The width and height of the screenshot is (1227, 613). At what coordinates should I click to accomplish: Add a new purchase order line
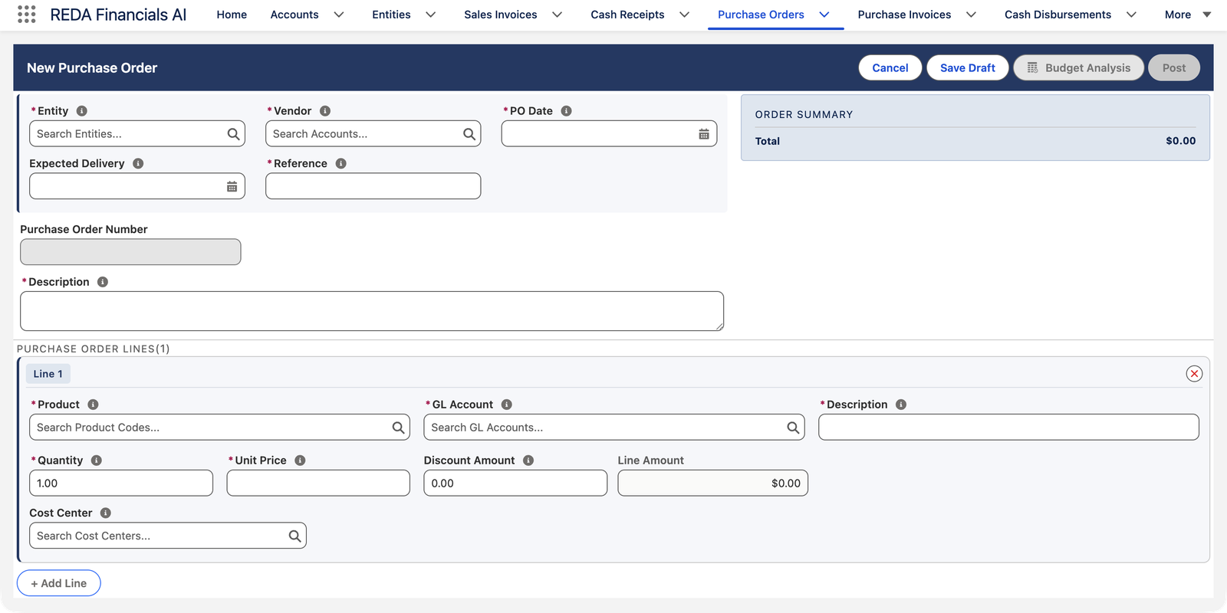(59, 583)
